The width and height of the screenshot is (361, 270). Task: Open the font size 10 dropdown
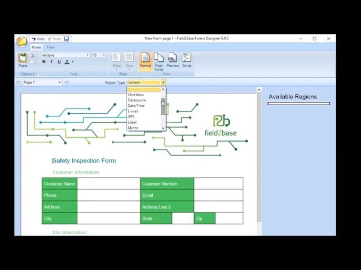(104, 55)
